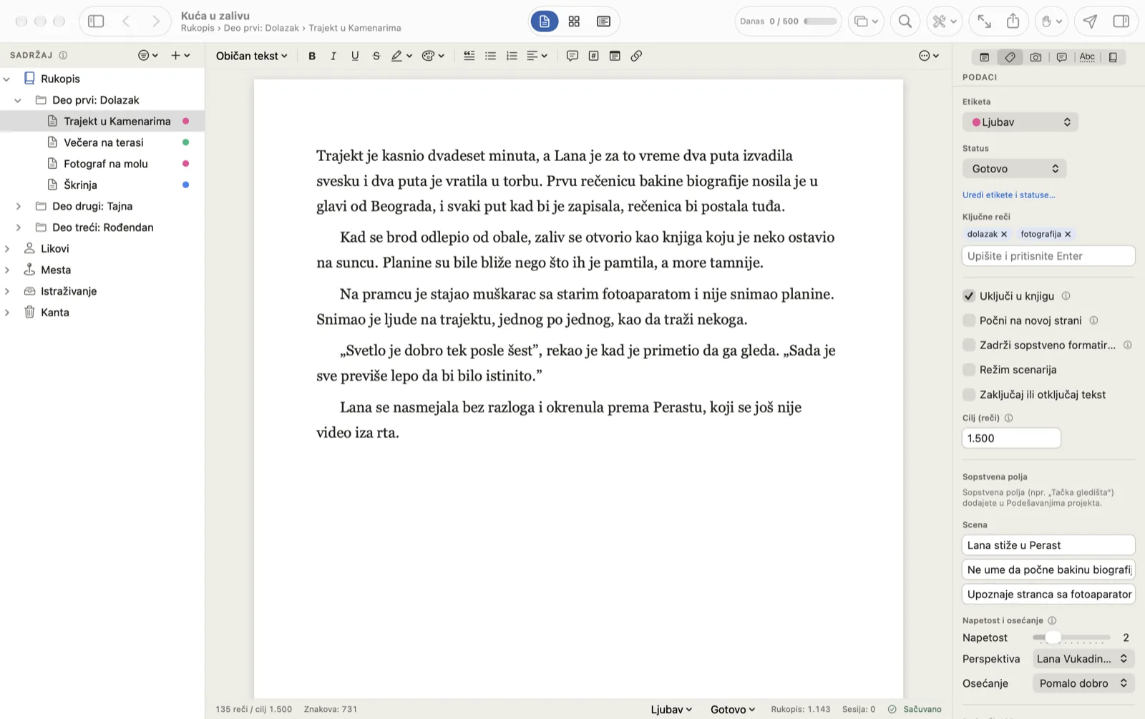Open the comments tab in inspector
This screenshot has height=719, width=1145.
(1061, 57)
